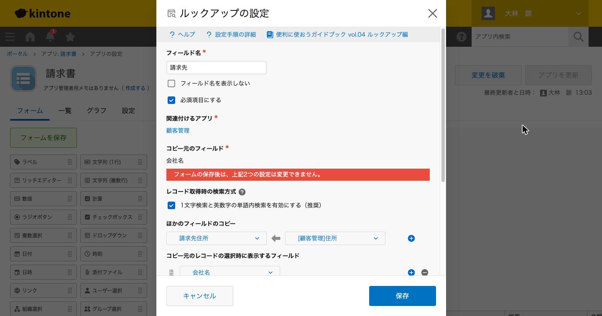Click the search magnifier icon
The image size is (602, 316).
click(x=579, y=37)
